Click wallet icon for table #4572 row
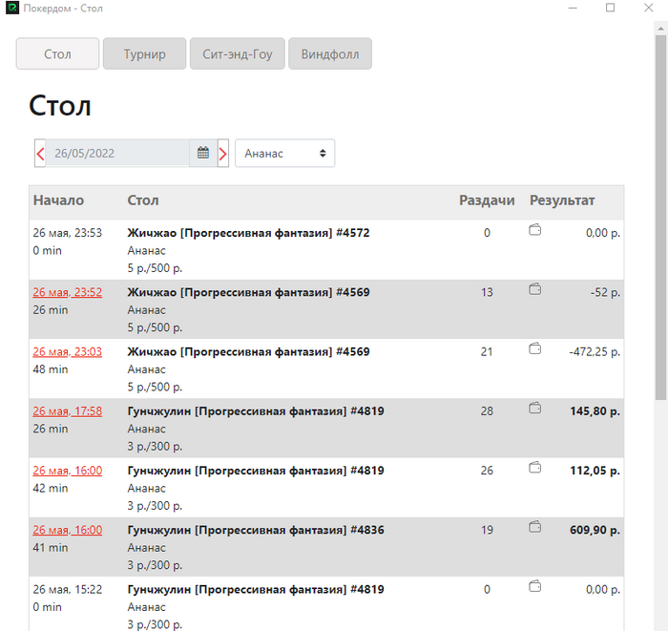This screenshot has width=668, height=631. click(x=535, y=230)
